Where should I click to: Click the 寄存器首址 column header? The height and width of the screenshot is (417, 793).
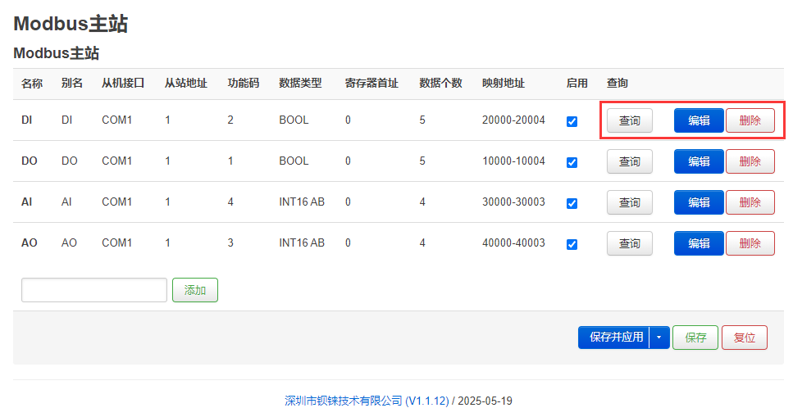pos(371,83)
